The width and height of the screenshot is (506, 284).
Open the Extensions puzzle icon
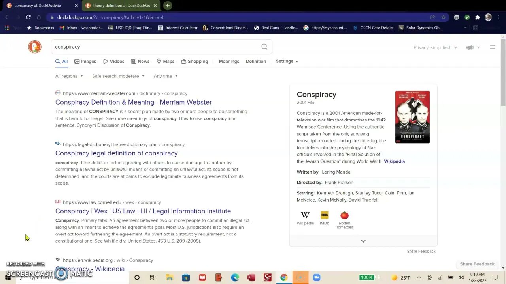coord(478,17)
